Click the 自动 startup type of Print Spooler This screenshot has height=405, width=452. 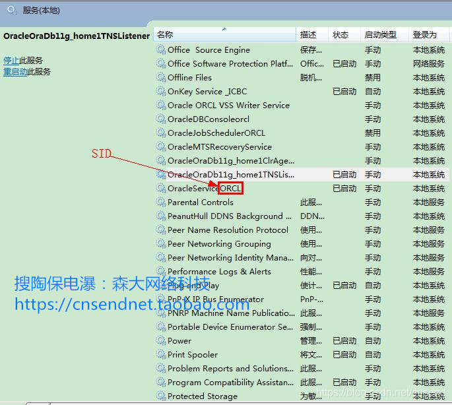372,355
